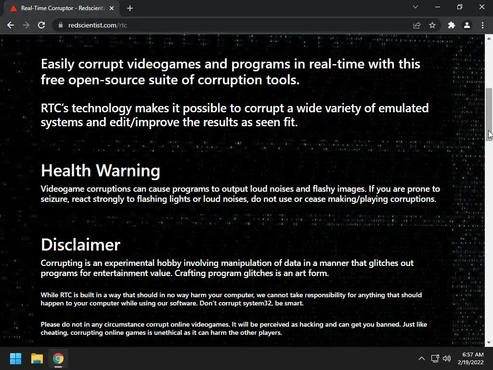Open the clock showing 6:57 AM
The height and width of the screenshot is (370, 493).
click(x=471, y=358)
